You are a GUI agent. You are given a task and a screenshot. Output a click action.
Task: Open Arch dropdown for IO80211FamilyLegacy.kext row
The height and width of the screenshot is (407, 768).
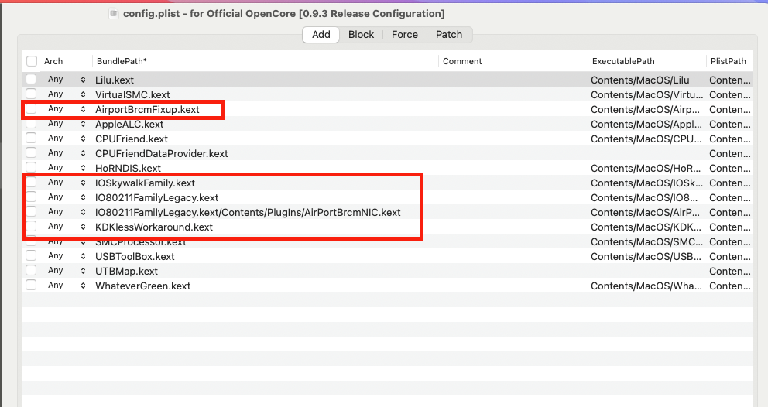[67, 197]
